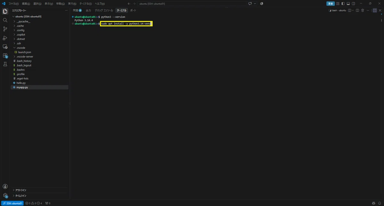Open the hello.py file
Image resolution: width=384 pixels, height=206 pixels.
(40, 83)
